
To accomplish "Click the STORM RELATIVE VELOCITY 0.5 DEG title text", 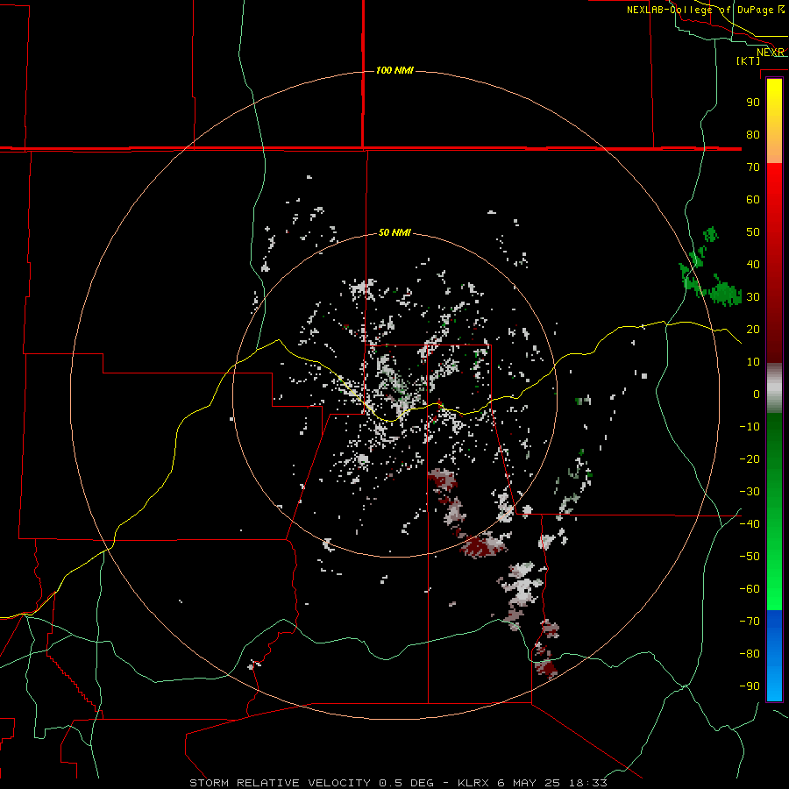I will (x=311, y=783).
